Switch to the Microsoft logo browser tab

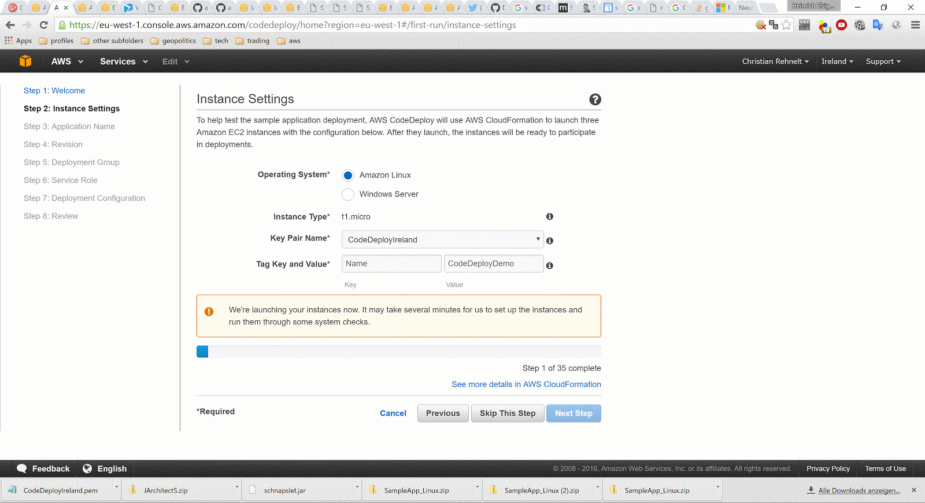coord(723,8)
